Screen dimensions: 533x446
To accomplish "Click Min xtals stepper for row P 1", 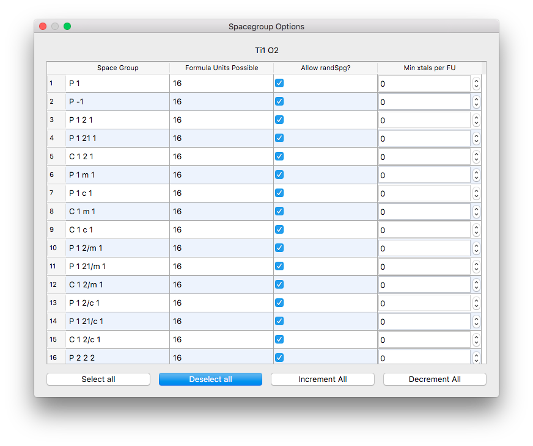I will pyautogui.click(x=476, y=84).
